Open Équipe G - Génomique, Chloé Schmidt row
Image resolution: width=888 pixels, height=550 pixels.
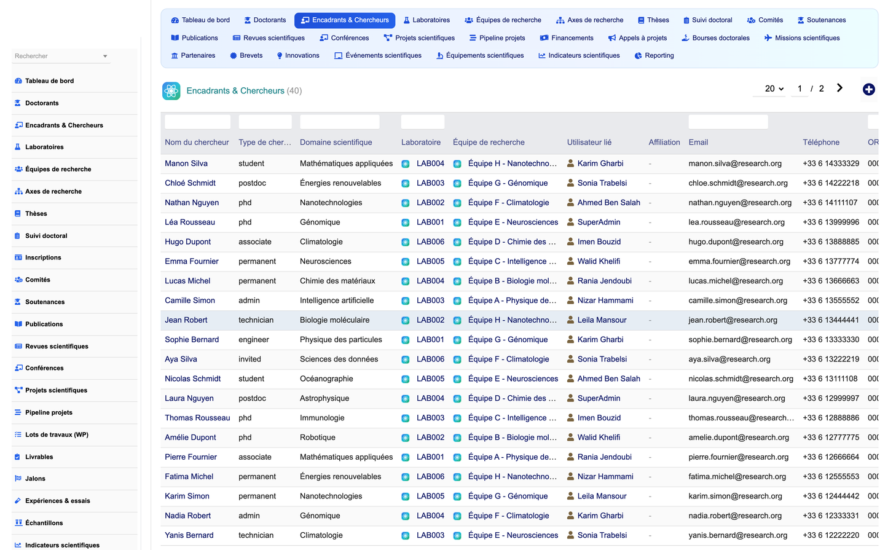(508, 183)
